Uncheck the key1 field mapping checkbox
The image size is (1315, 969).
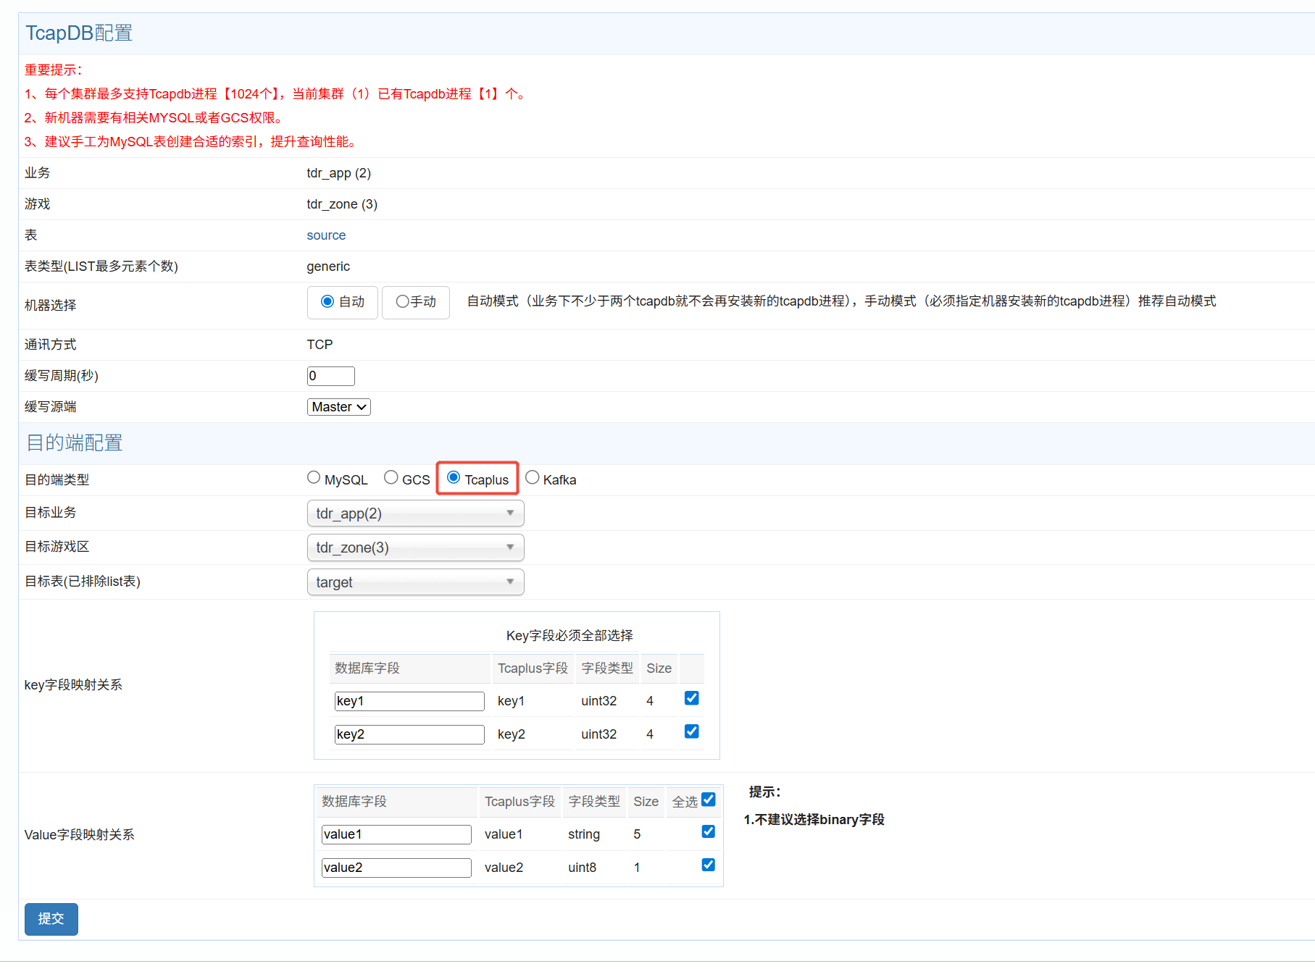tap(692, 699)
